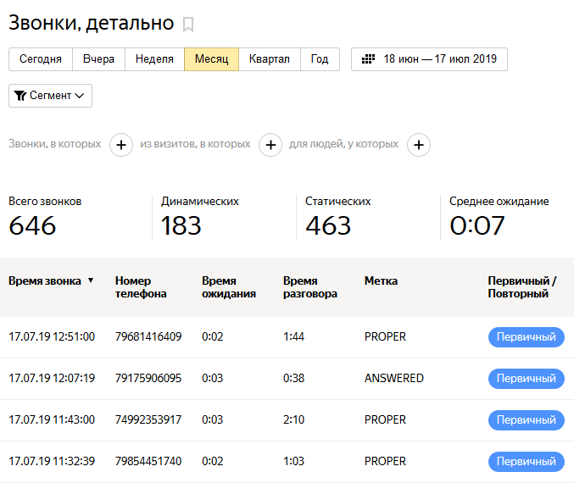574x483 pixels.
Task: Click talk duration 1:03
Action: coord(293,461)
